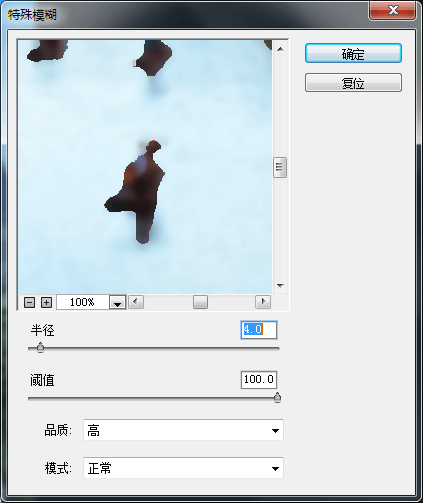Click the preview scroll right arrow
Image resolution: width=423 pixels, height=503 pixels.
(x=263, y=302)
